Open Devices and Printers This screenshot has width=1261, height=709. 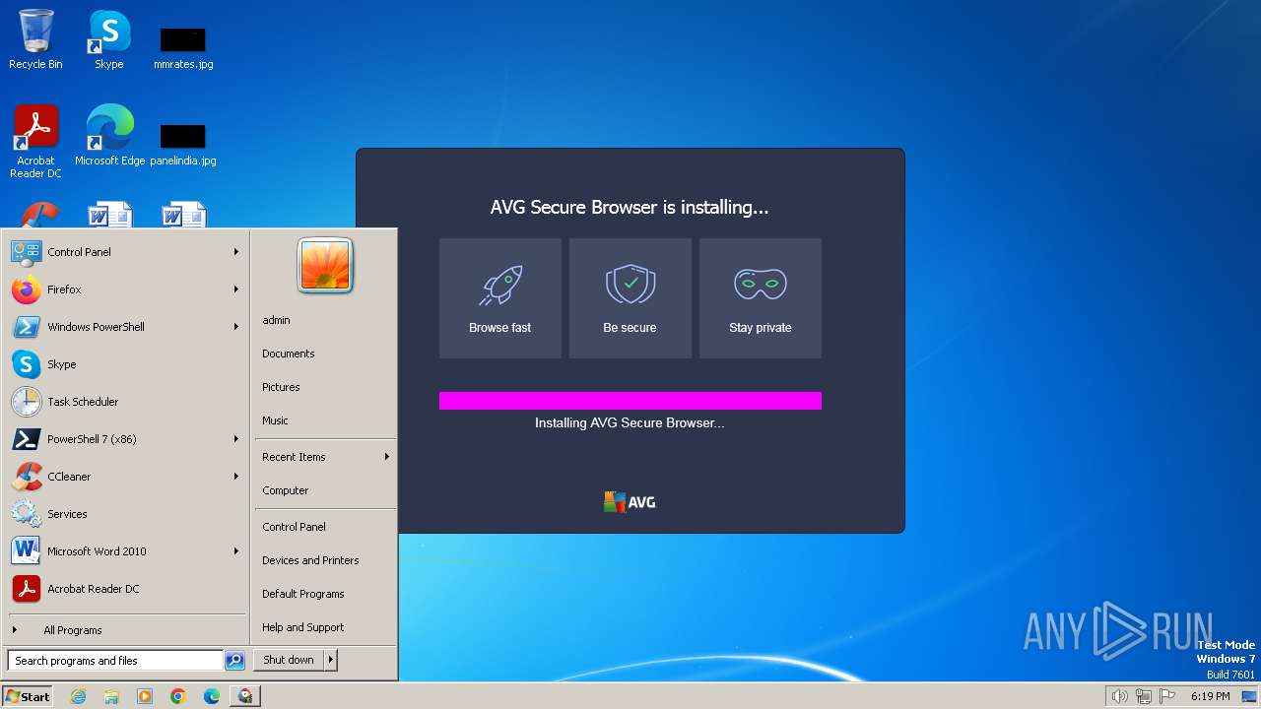pos(325,560)
